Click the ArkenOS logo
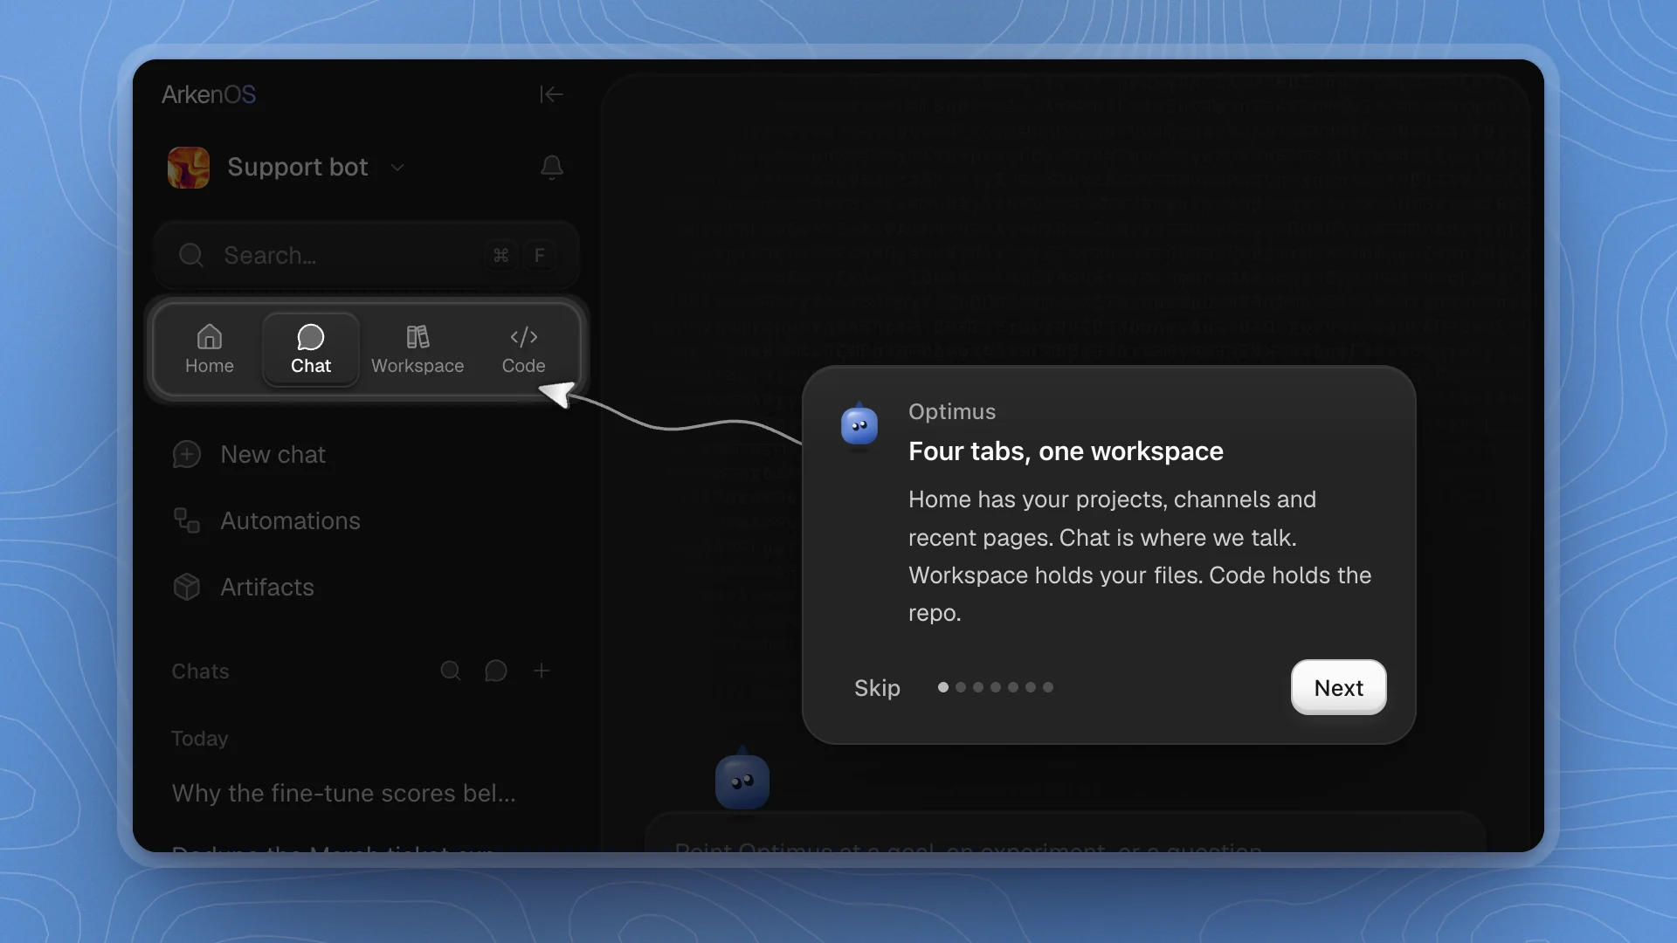Image resolution: width=1677 pixels, height=943 pixels. pyautogui.click(x=209, y=94)
